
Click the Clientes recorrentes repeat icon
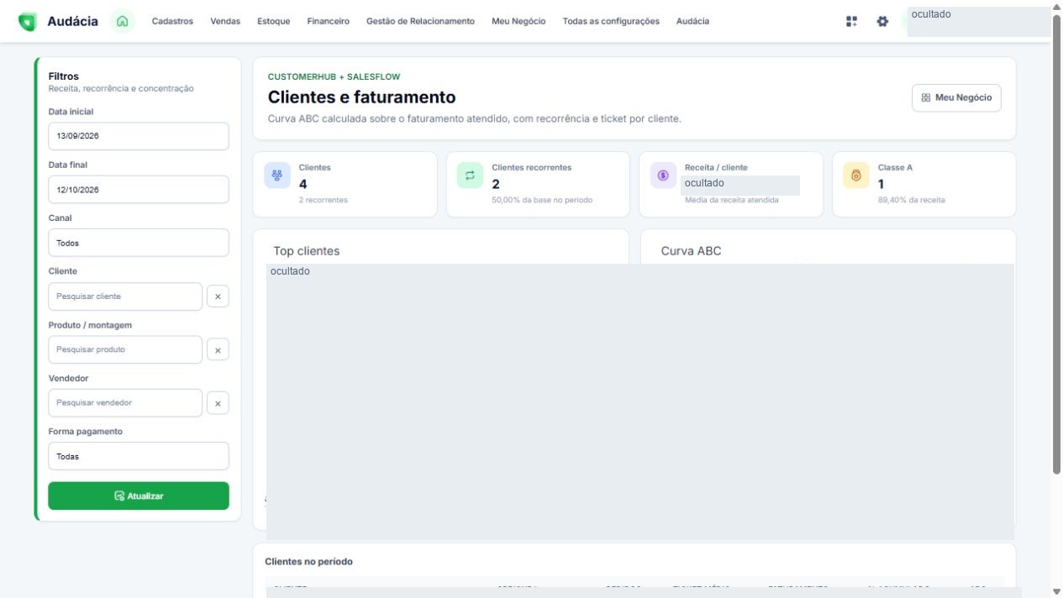click(x=470, y=175)
